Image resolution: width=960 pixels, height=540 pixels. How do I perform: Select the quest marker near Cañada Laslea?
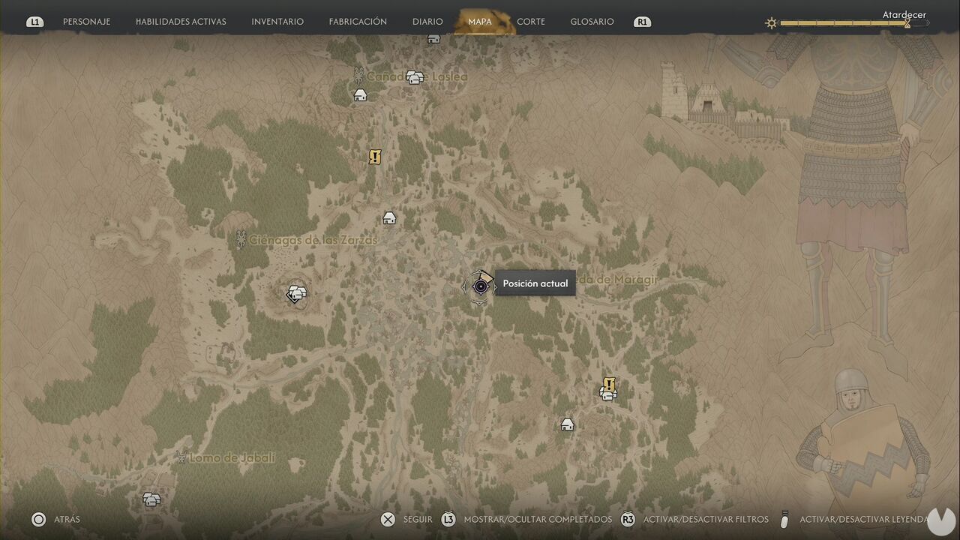375,157
